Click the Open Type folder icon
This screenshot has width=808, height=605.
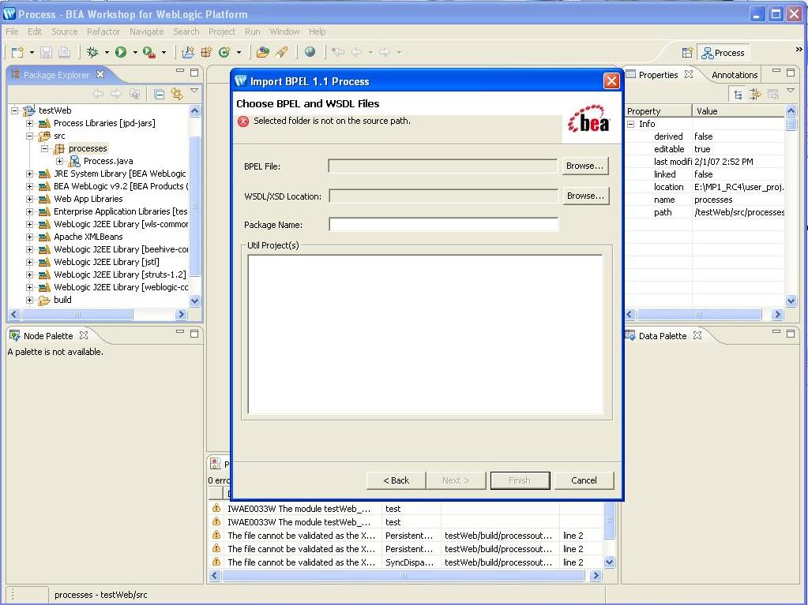pyautogui.click(x=263, y=52)
